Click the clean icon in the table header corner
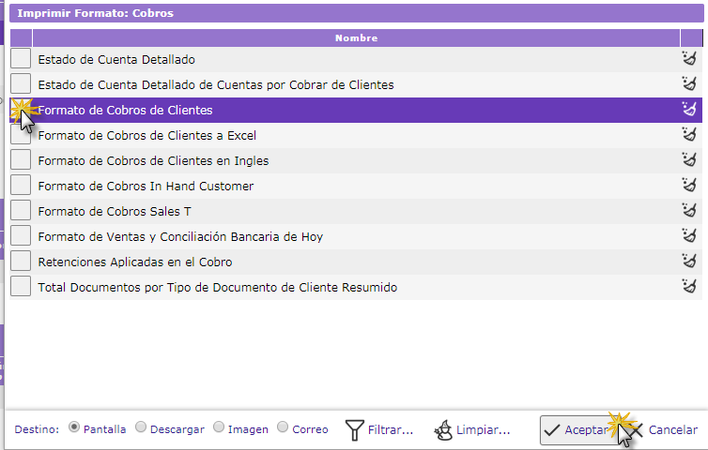Image resolution: width=708 pixels, height=450 pixels. pyautogui.click(x=692, y=38)
